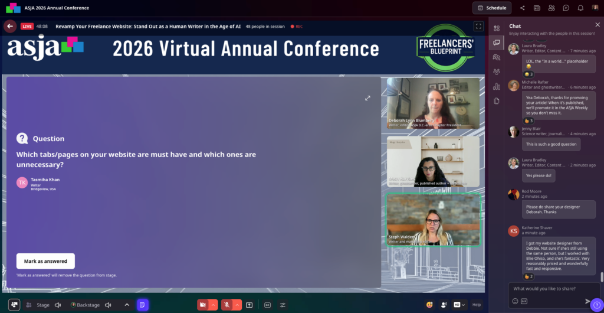Toggle the notes icon highlighted in purple

142,305
